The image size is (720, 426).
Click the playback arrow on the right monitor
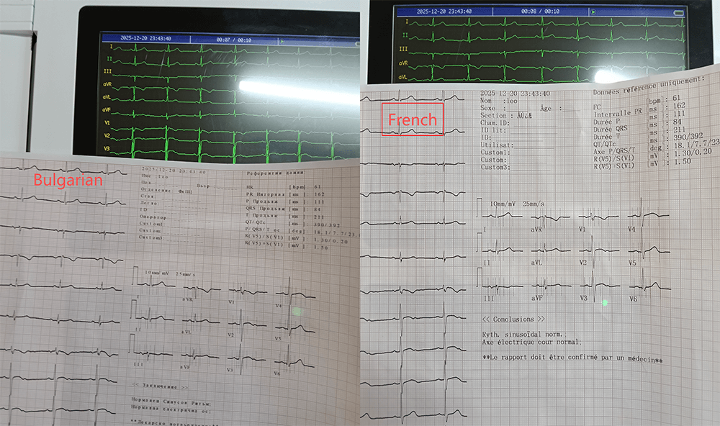[x=594, y=11]
